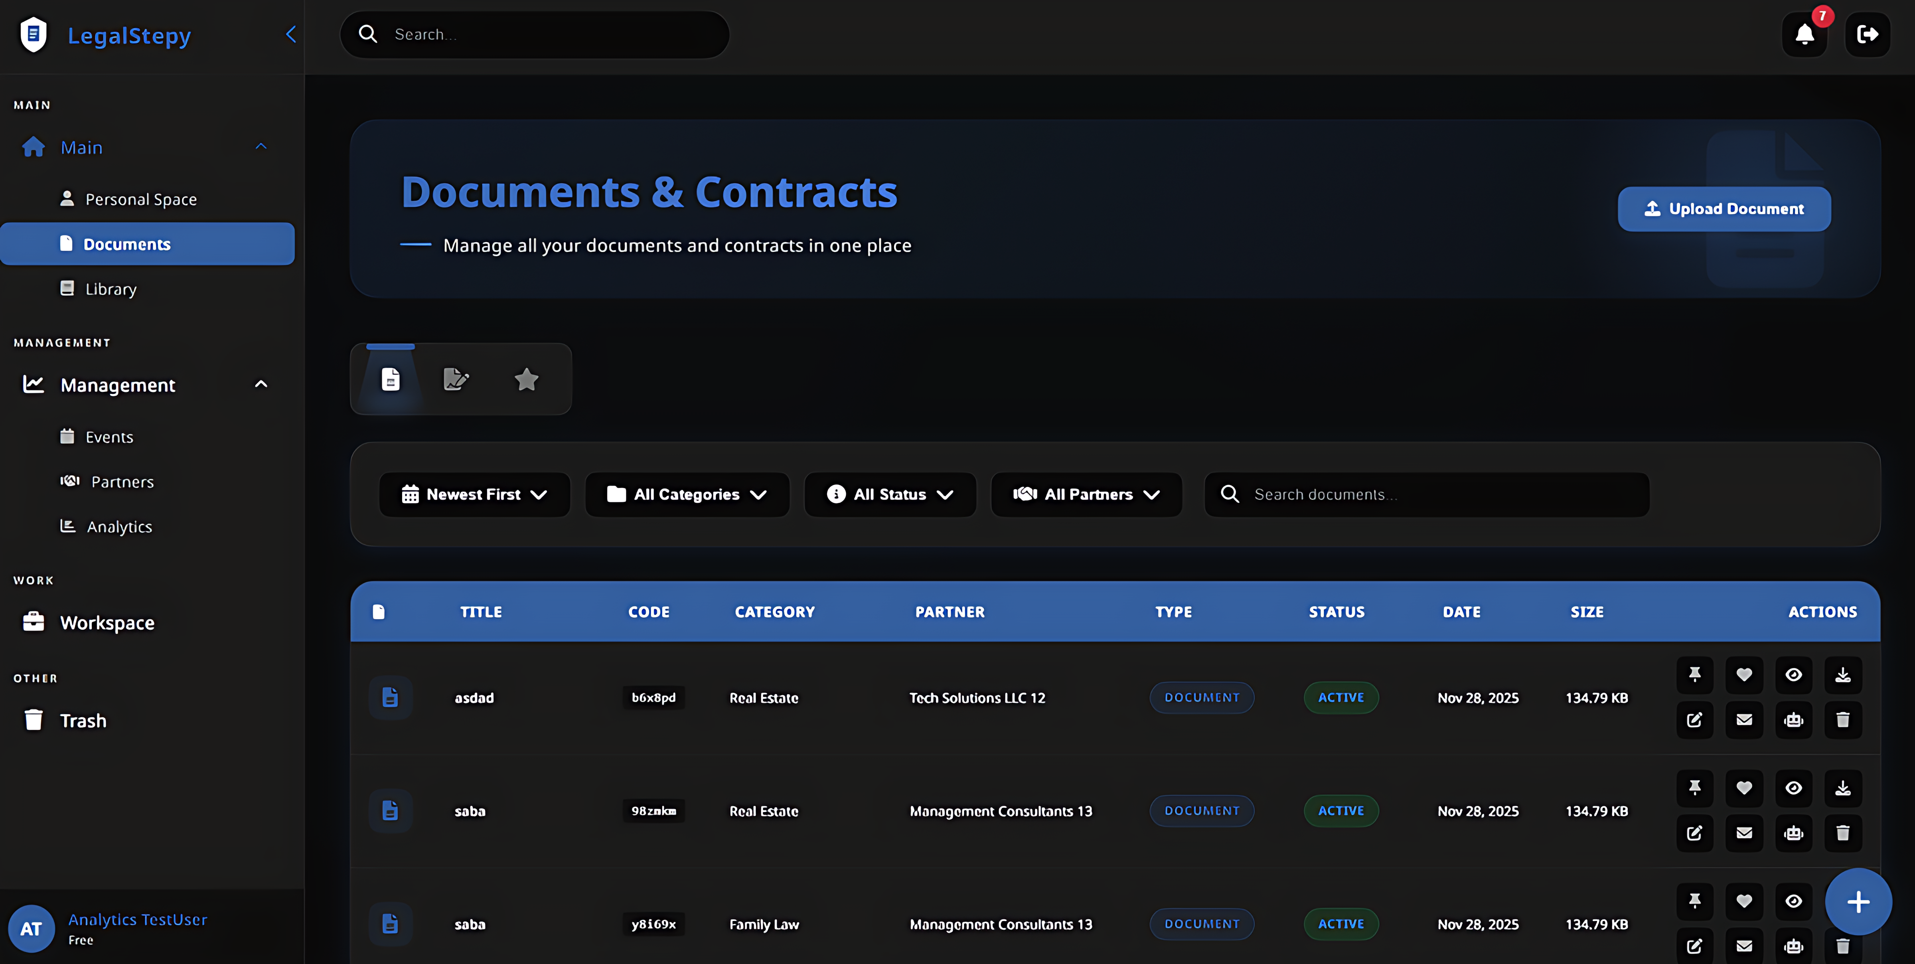The image size is (1915, 964).
Task: Pin the document titled asdad
Action: [x=1695, y=675]
